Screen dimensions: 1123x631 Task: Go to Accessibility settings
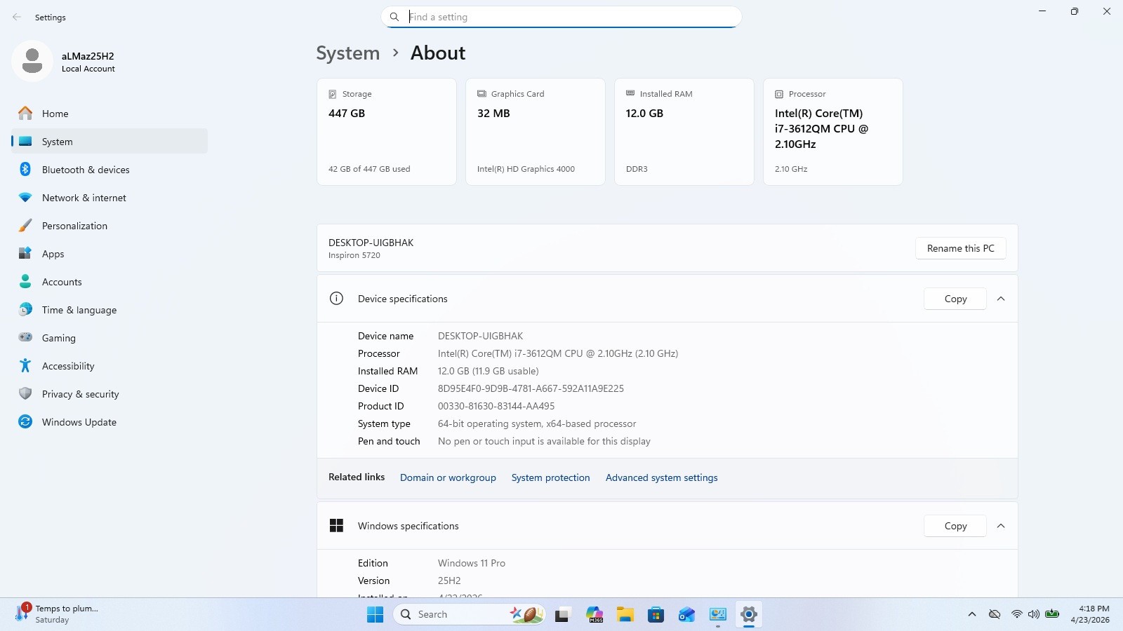pyautogui.click(x=109, y=366)
